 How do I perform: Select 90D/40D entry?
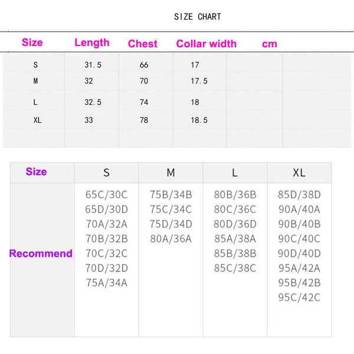point(299,253)
